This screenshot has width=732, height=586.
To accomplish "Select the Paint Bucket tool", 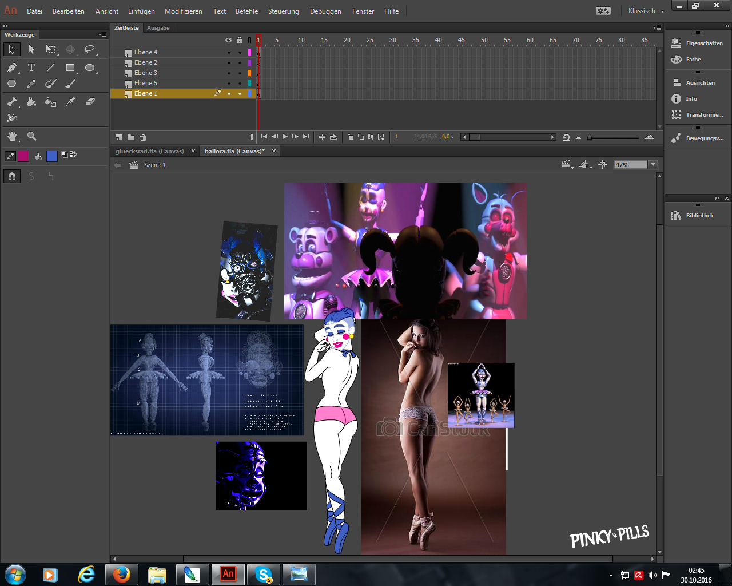I will click(x=31, y=102).
